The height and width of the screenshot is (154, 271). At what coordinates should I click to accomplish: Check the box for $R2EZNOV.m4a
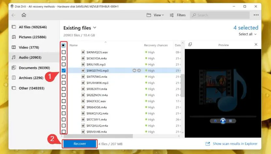point(64,95)
